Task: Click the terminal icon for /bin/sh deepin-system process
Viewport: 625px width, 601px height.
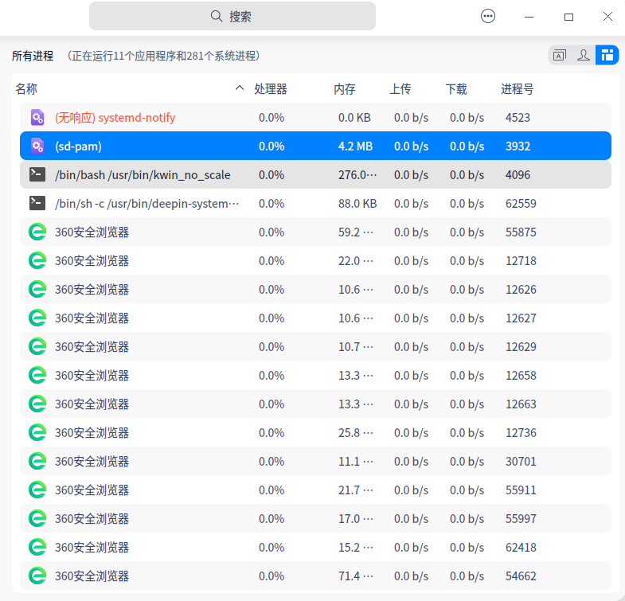Action: point(37,204)
